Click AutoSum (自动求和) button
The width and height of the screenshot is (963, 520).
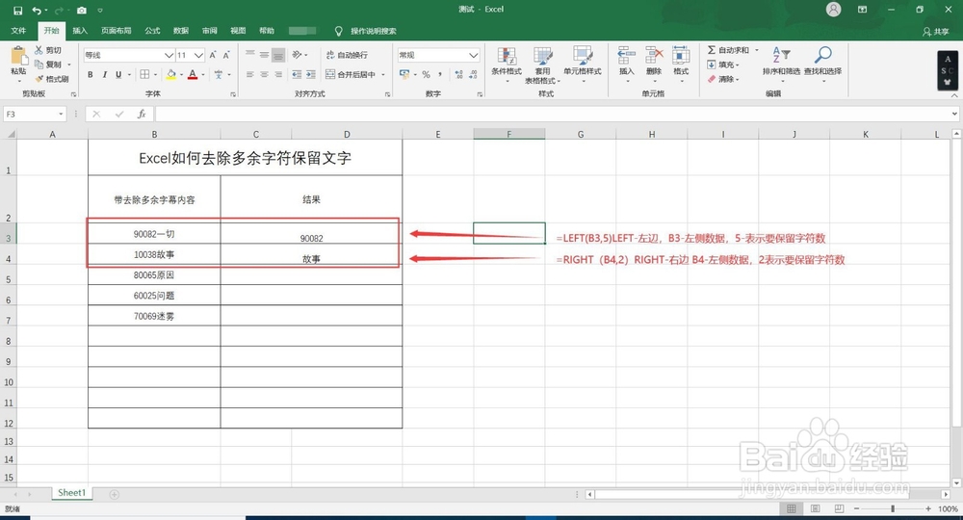(728, 50)
